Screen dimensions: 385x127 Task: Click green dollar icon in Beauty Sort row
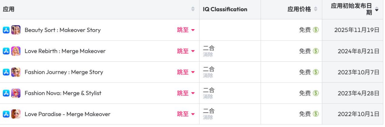point(315,30)
